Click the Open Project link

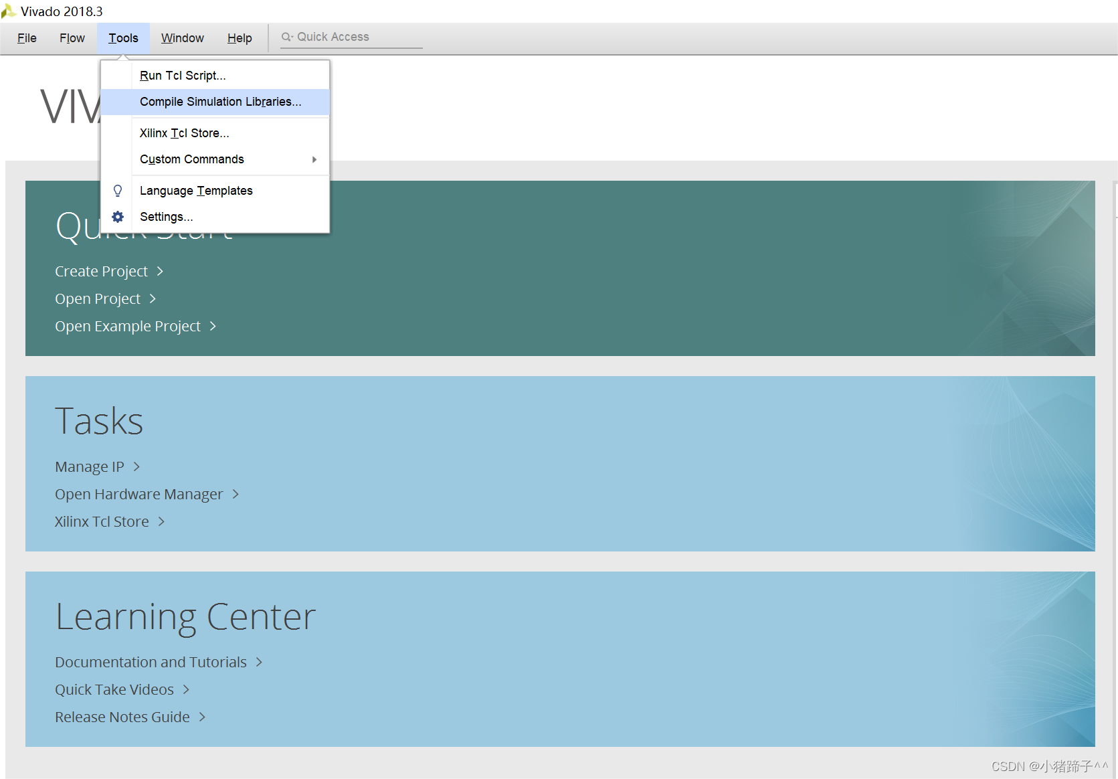tap(98, 298)
